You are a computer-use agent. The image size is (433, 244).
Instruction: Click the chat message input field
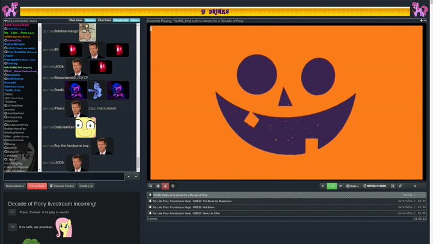click(64, 177)
